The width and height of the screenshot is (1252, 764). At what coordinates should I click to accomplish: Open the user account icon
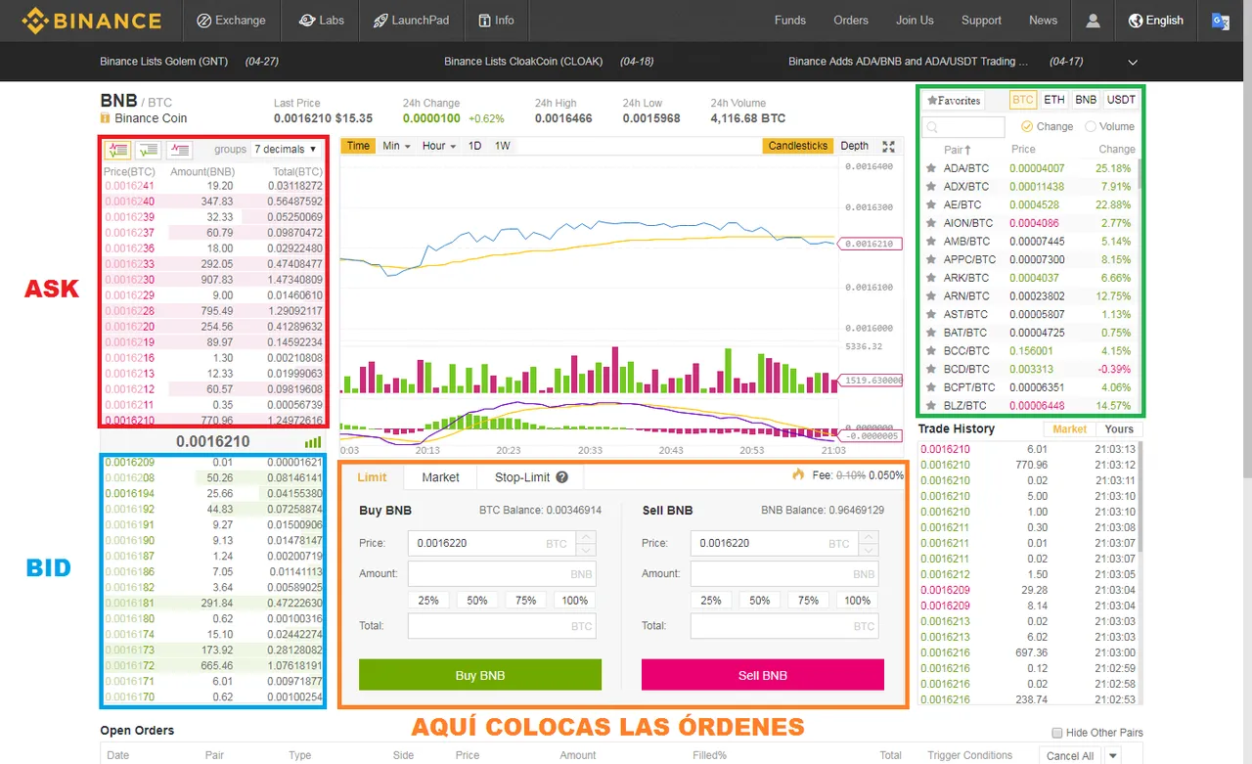coord(1094,20)
